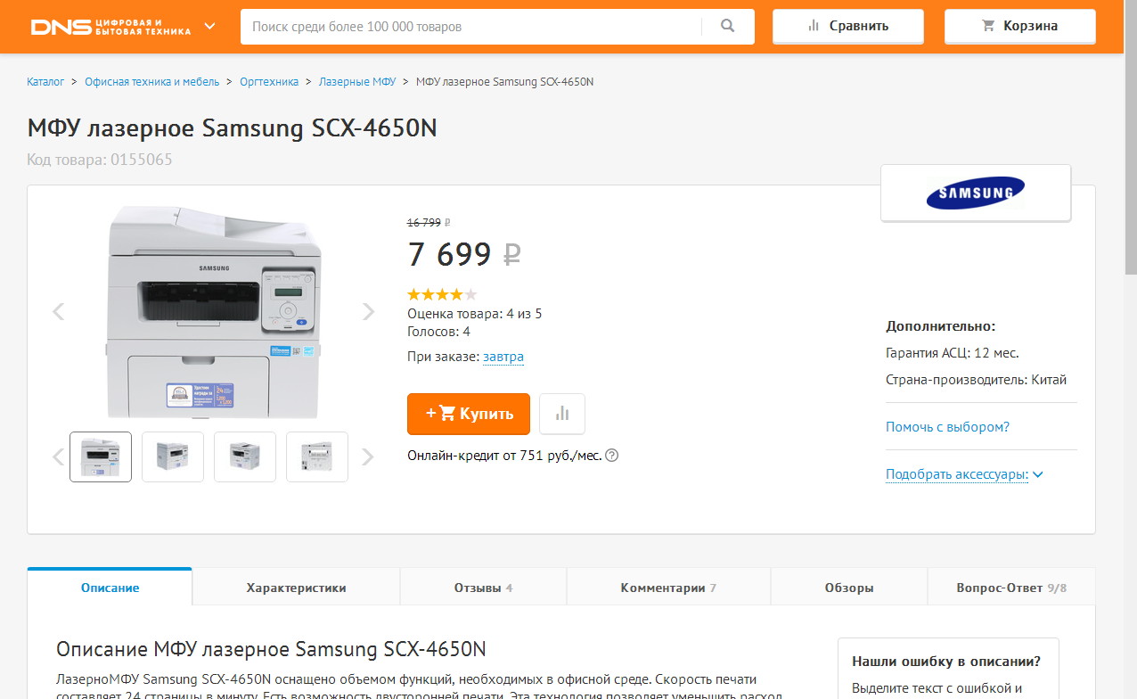The height and width of the screenshot is (699, 1137).
Task: Click the star rating
Action: click(x=442, y=294)
